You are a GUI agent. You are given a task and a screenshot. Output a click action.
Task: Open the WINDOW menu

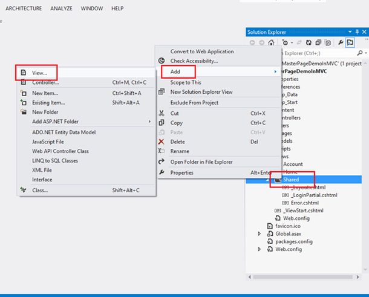[x=92, y=8]
